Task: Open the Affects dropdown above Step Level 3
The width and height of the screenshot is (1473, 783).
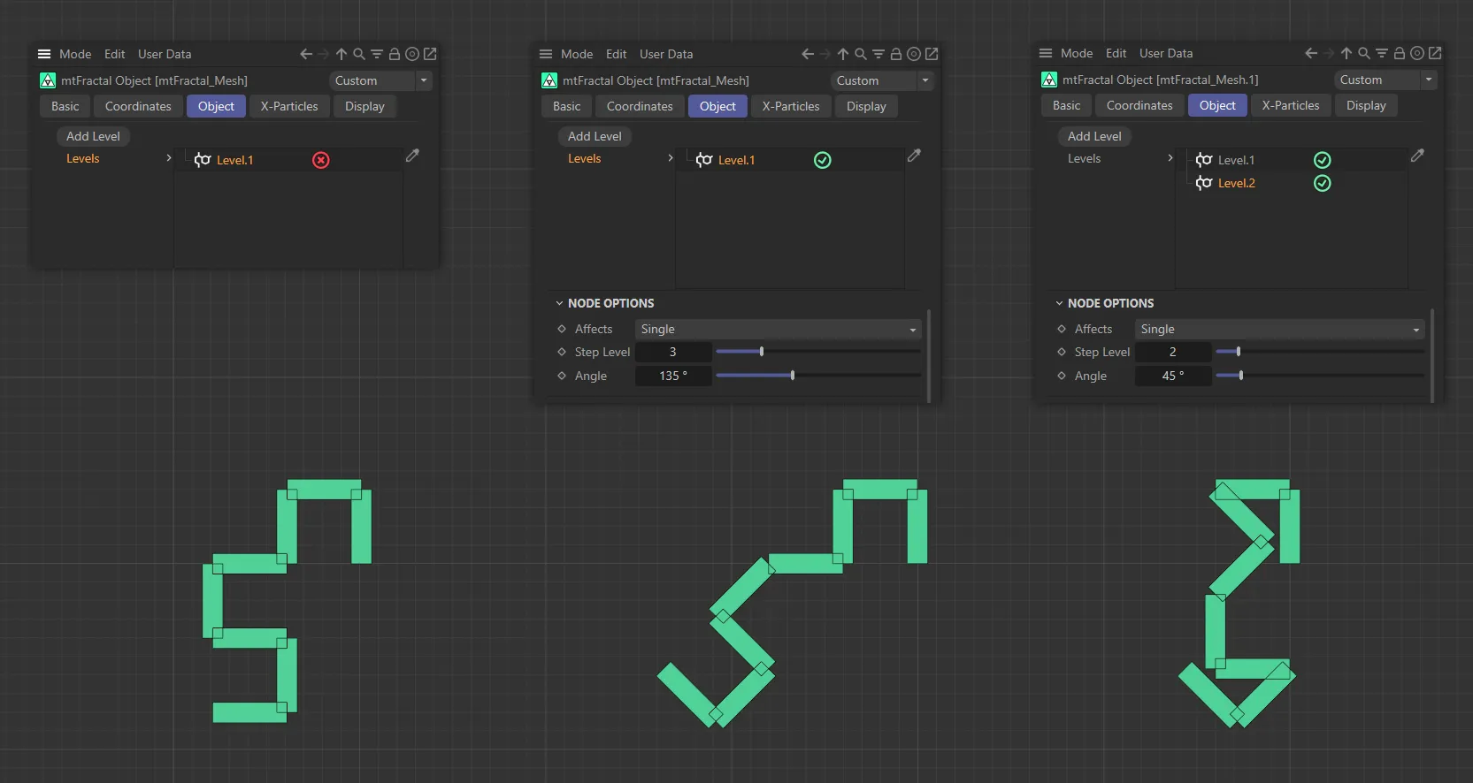Action: coord(778,329)
